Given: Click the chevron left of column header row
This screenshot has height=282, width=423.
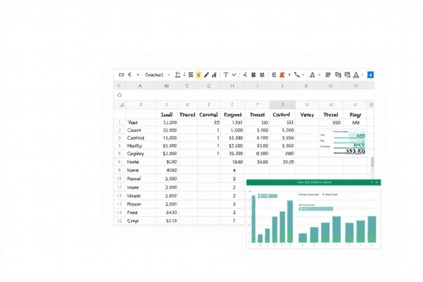Looking at the screenshot, I should point(119,86).
